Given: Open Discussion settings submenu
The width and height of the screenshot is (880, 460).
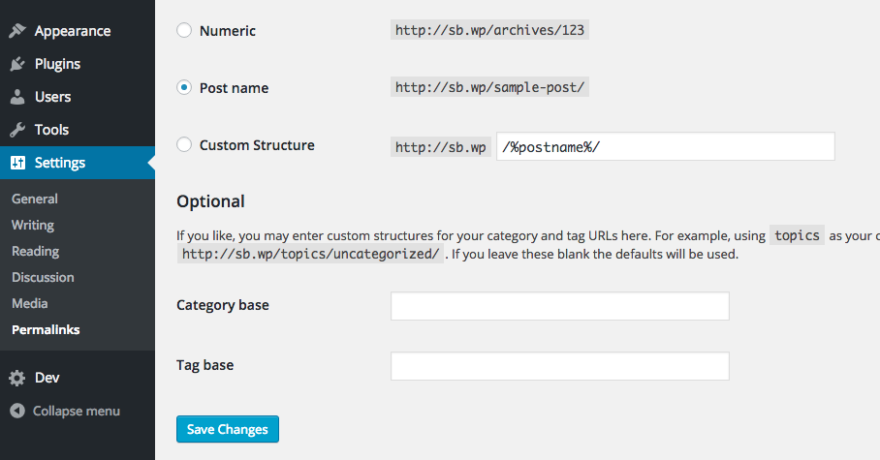Looking at the screenshot, I should point(44,277).
